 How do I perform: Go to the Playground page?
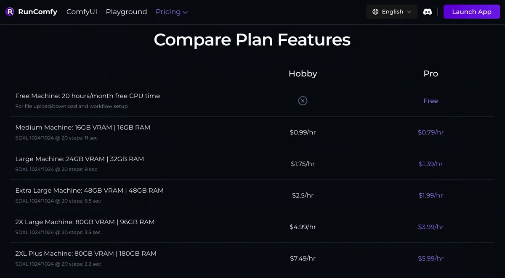pyautogui.click(x=126, y=12)
